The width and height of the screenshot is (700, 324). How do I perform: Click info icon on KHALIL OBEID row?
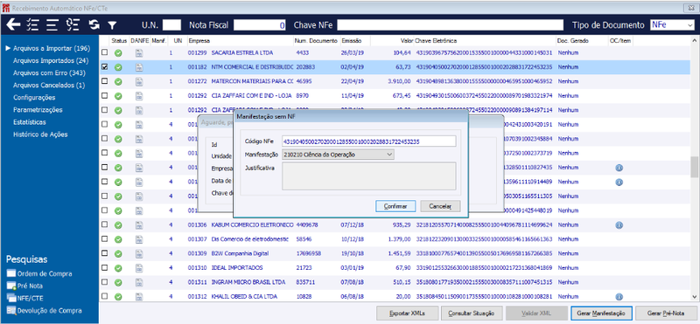pyautogui.click(x=619, y=296)
